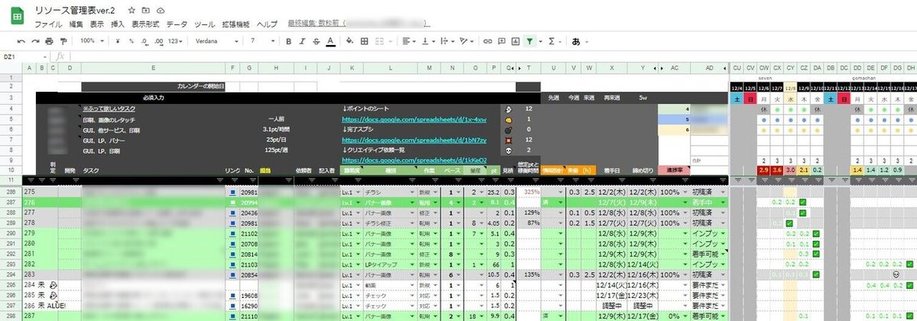917x321 pixels.
Task: Click the Name Box showing DZ1
Action: [23, 57]
